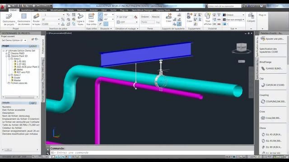The height and width of the screenshot is (162, 289).
Task: Open the Fichiers source side tab
Action: pyautogui.click(x=43, y=46)
